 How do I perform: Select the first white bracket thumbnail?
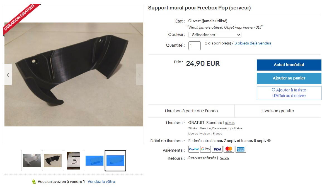[x=32, y=160]
